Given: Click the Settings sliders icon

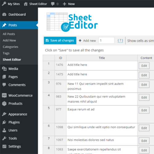Looking at the screenshot, I should (4, 146).
